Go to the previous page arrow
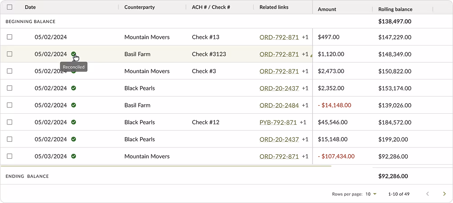Viewport: 453px width, 203px height. point(428,194)
